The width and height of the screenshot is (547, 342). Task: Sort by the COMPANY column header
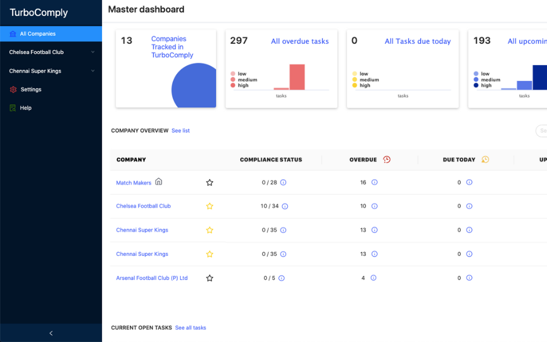tap(130, 159)
